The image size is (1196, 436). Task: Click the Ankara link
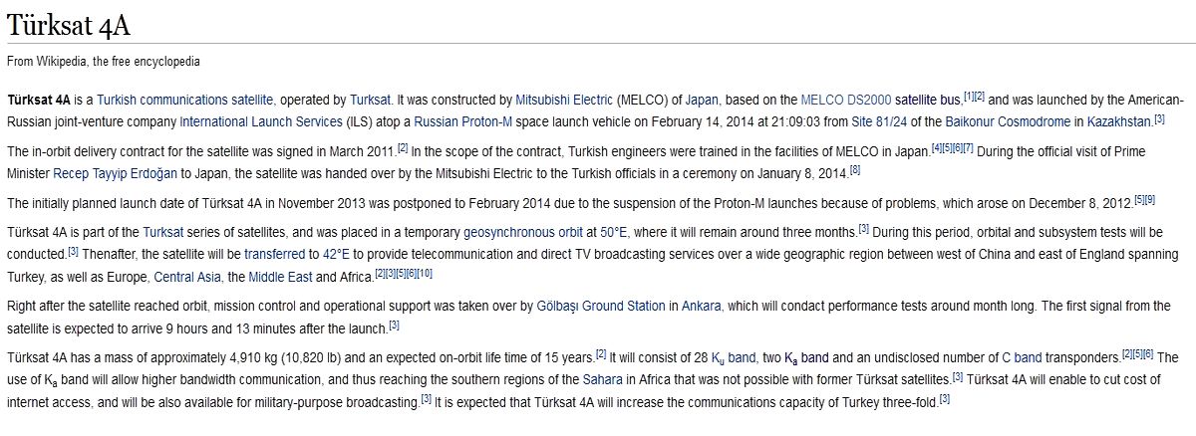(x=702, y=305)
